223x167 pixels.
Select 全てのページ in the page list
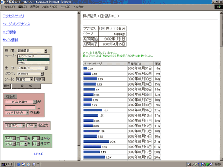click(x=33, y=56)
